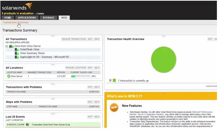Click the Transactions Summary breadcrumb link
Screen dimensions: 218x135
tap(16, 22)
